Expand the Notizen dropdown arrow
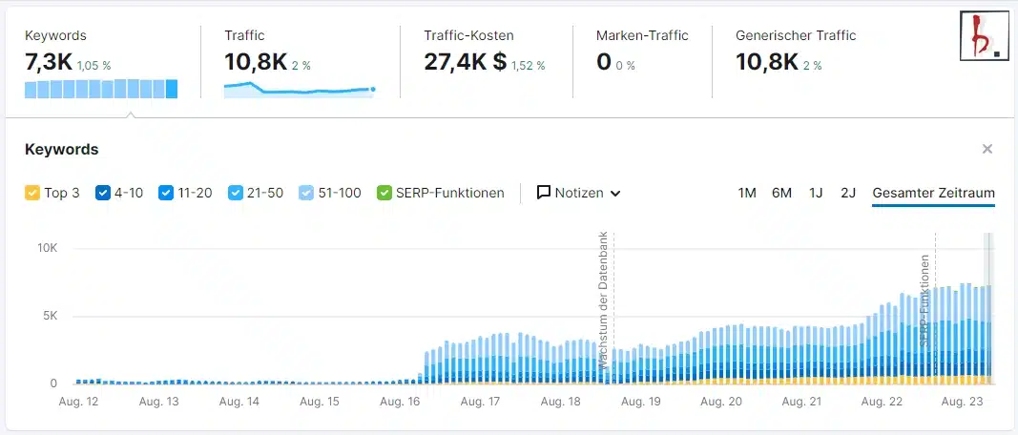Image resolution: width=1018 pixels, height=435 pixels. coord(615,194)
